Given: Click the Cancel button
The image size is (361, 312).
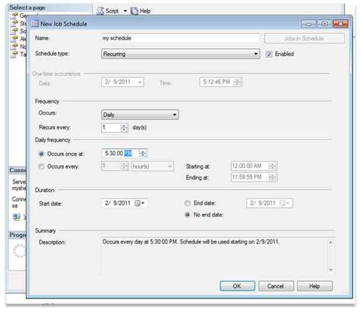Looking at the screenshot, I should point(276,286).
